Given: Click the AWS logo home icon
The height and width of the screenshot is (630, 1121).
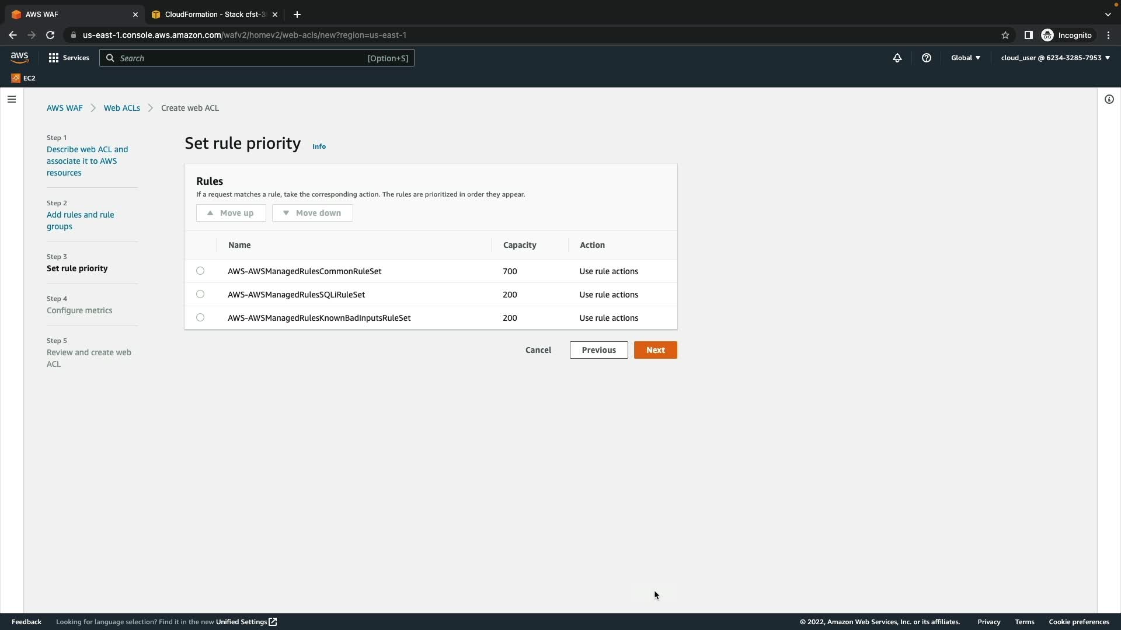Looking at the screenshot, I should pyautogui.click(x=19, y=57).
